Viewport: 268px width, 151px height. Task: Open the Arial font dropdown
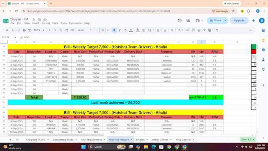tap(85, 30)
